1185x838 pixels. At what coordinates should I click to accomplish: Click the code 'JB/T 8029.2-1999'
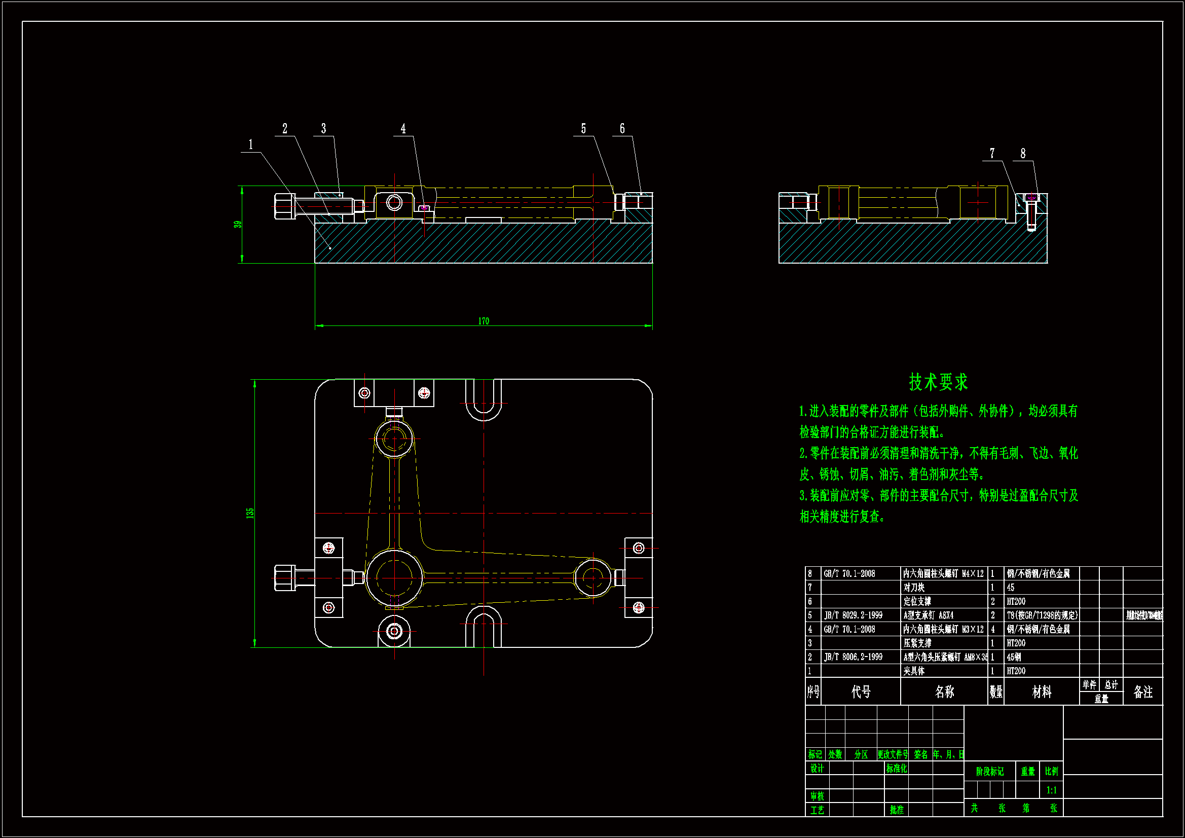point(853,615)
